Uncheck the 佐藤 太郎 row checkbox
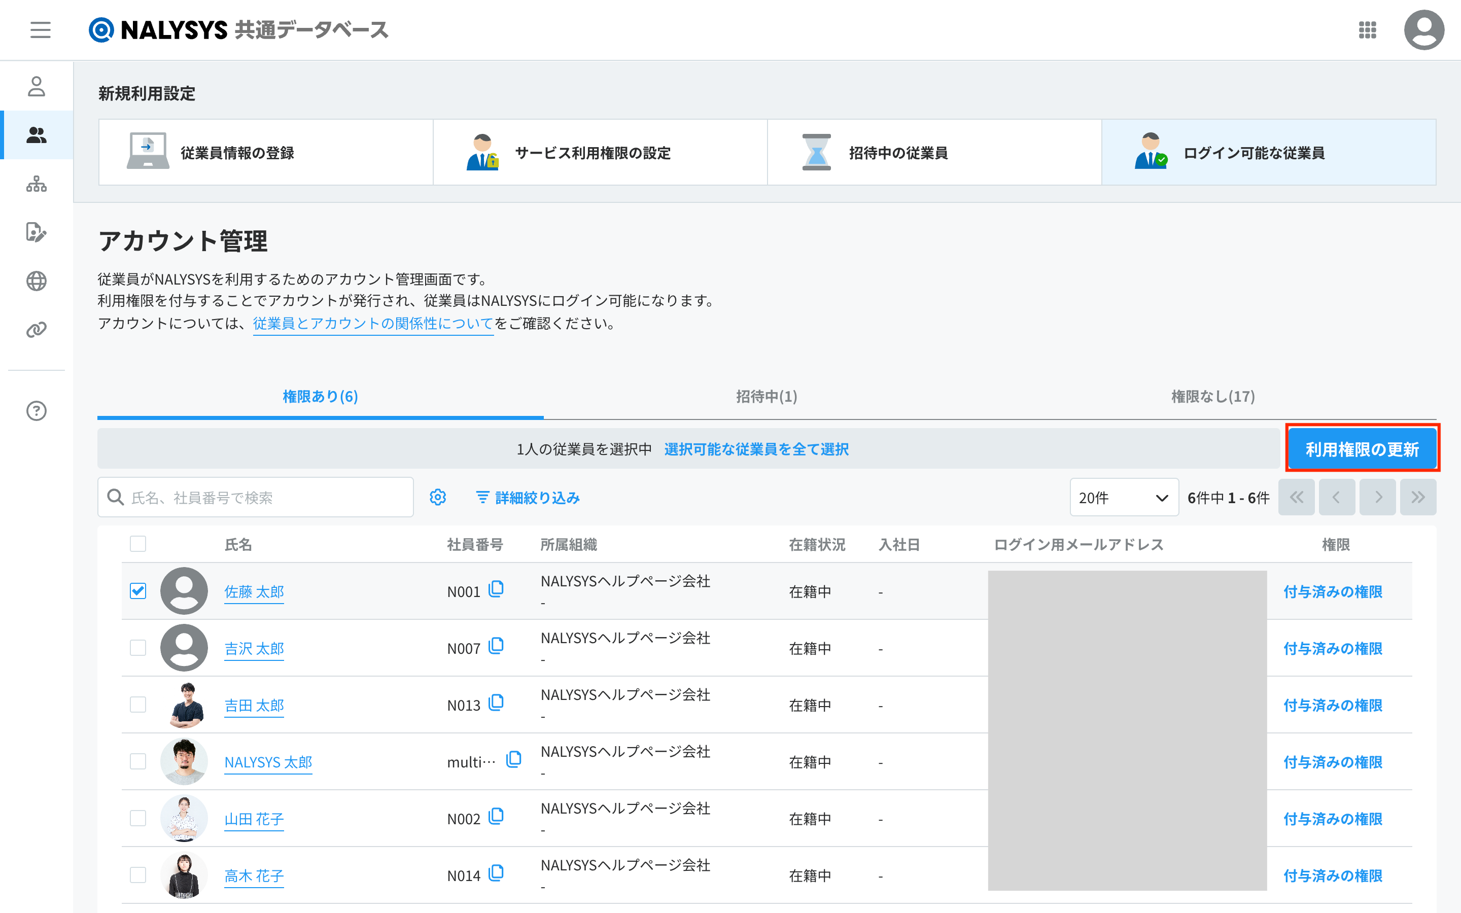This screenshot has width=1461, height=913. tap(138, 590)
